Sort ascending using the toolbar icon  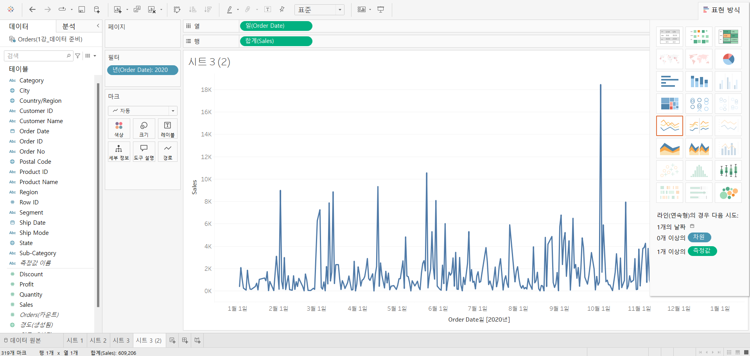(x=193, y=9)
